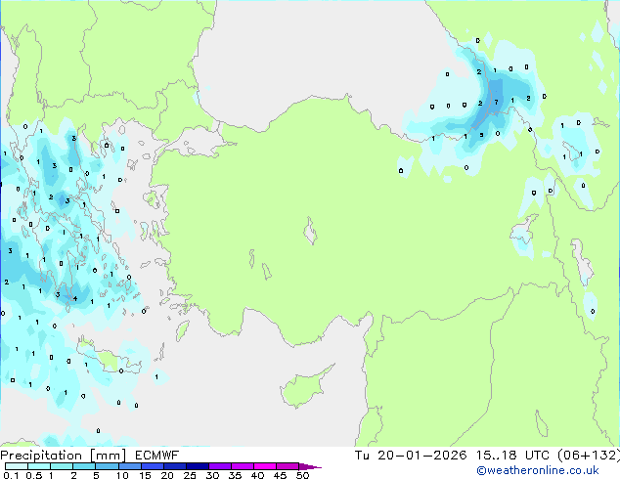Click the 40–45 mm magenta legend swatch
This screenshot has height=479, width=620.
click(265, 466)
